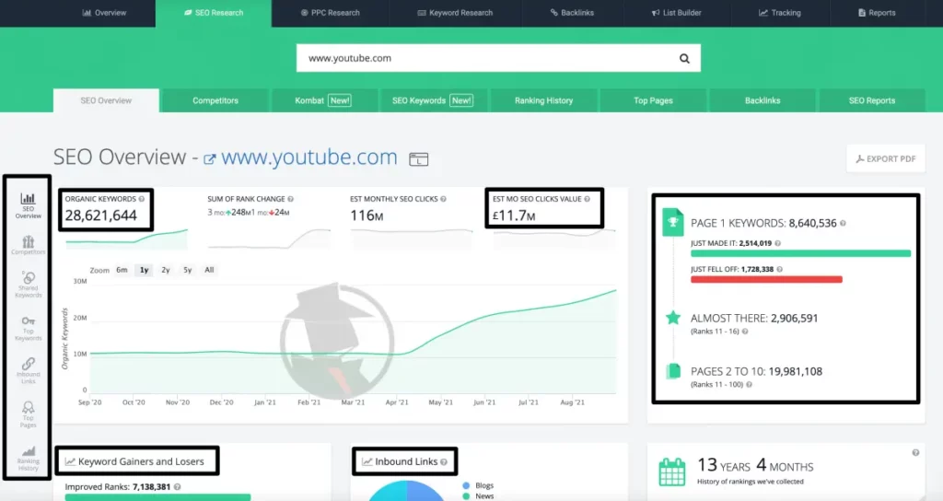Click help icon by Est Mo SEO Clicks Value

pos(587,199)
